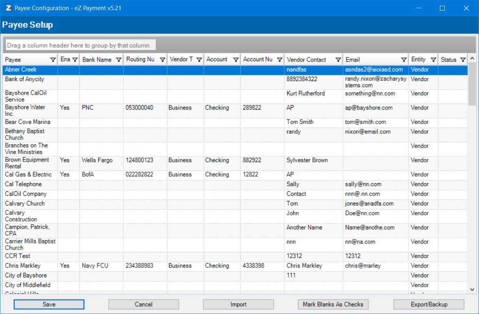Viewport: 479px width, 314px height.
Task: Open Vendor Type dropdown for Brown Equipment Rental
Action: click(185, 160)
